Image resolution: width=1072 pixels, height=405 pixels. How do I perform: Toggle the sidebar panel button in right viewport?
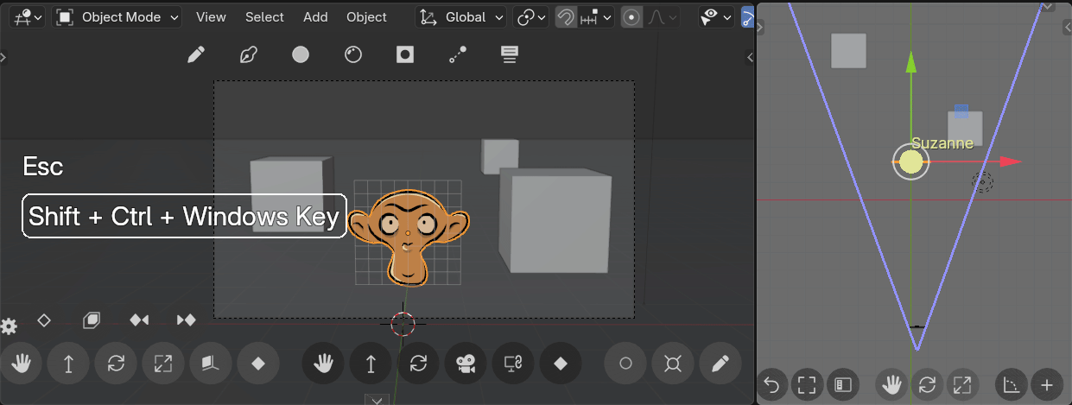pos(842,384)
